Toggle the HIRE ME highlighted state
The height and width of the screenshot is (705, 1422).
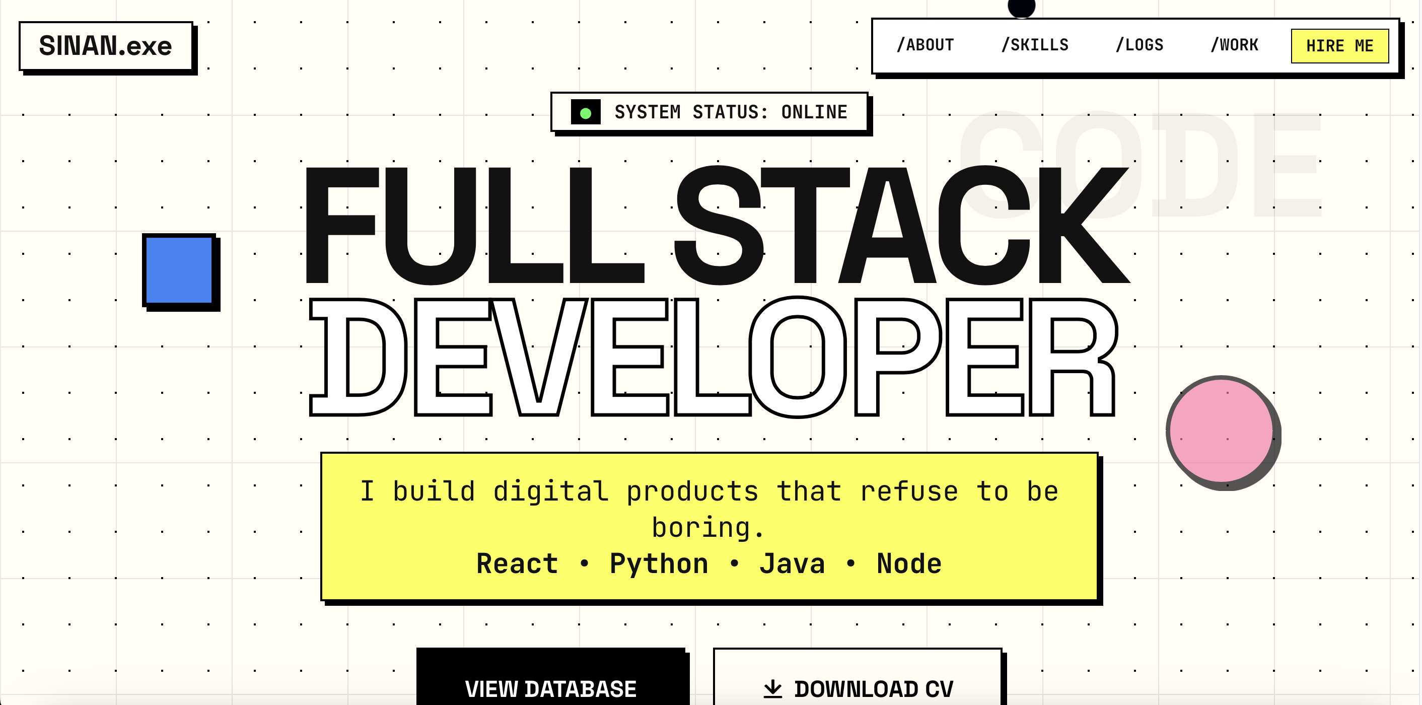click(1340, 46)
